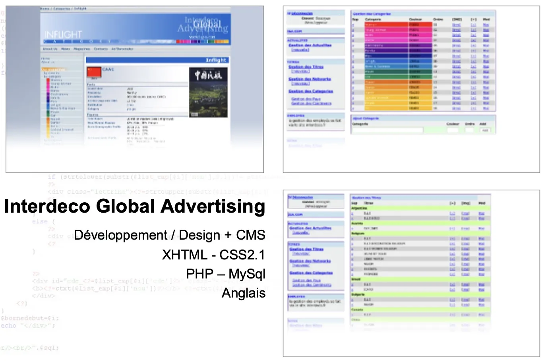Click the navy blue category color bar
This screenshot has width=546, height=361.
[x=398, y=56]
